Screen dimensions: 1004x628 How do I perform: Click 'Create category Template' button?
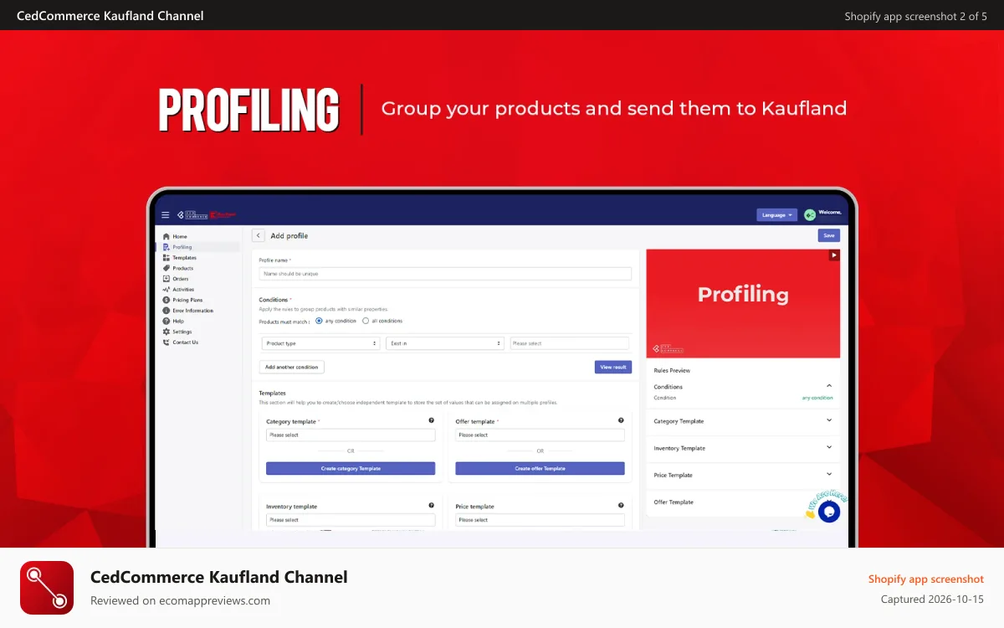(351, 469)
